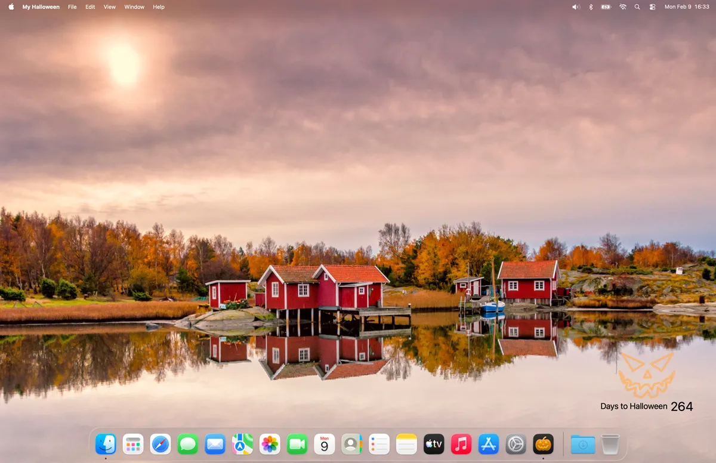
Task: Open the volume control in menu bar
Action: tap(576, 7)
